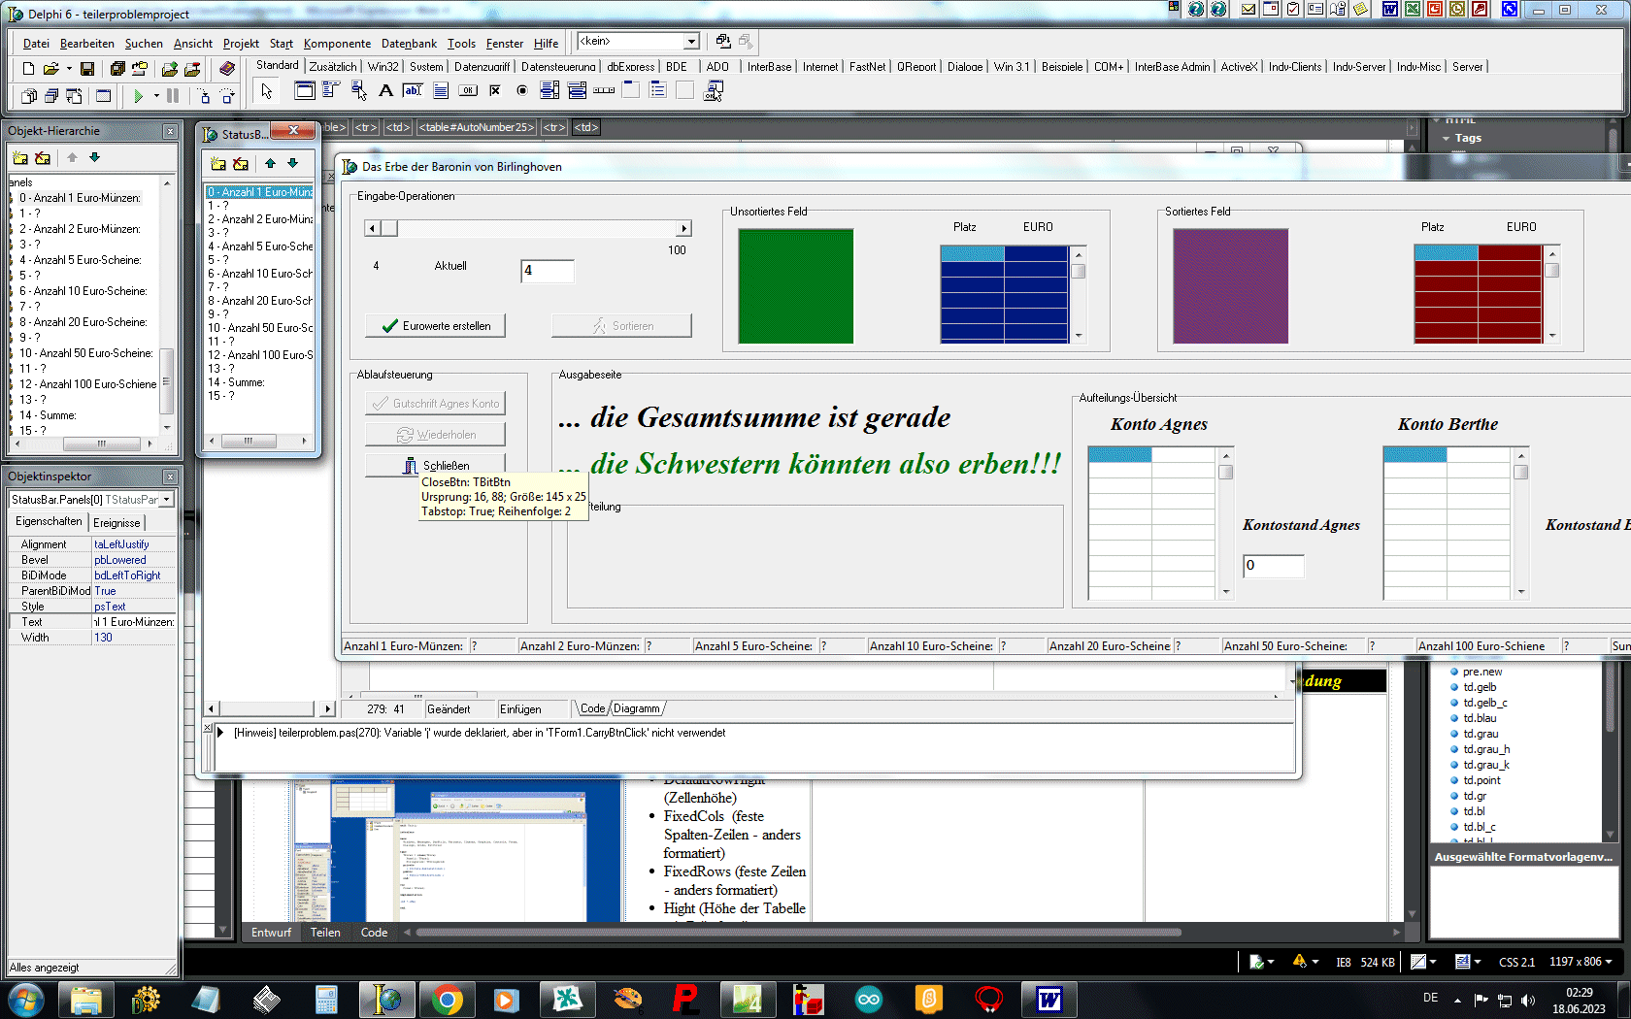Select the ScrollBar component icon

(x=604, y=91)
